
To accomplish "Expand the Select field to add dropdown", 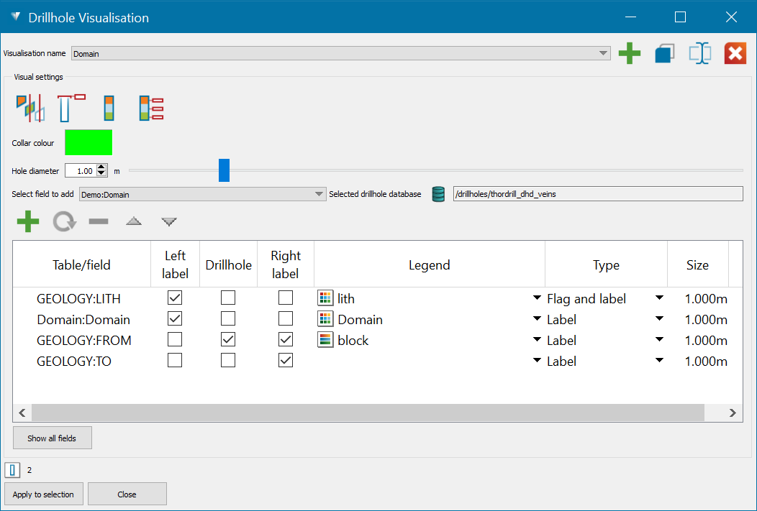I will click(319, 194).
